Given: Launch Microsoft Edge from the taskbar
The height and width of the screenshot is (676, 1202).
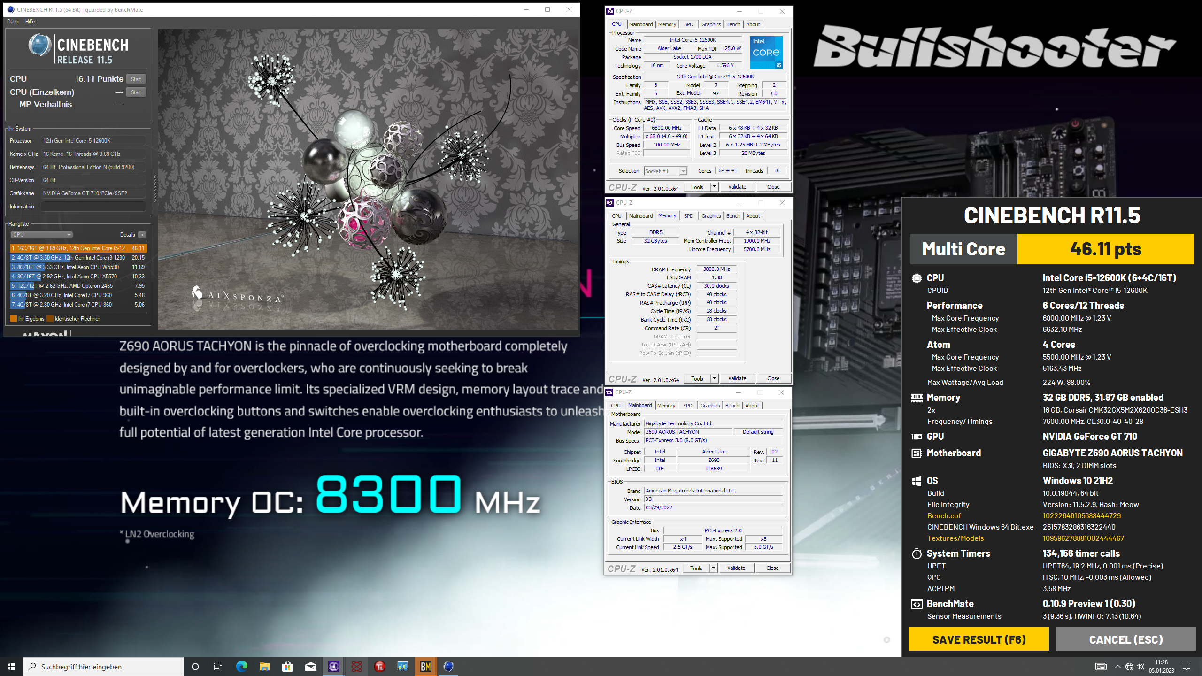Looking at the screenshot, I should coord(241,667).
